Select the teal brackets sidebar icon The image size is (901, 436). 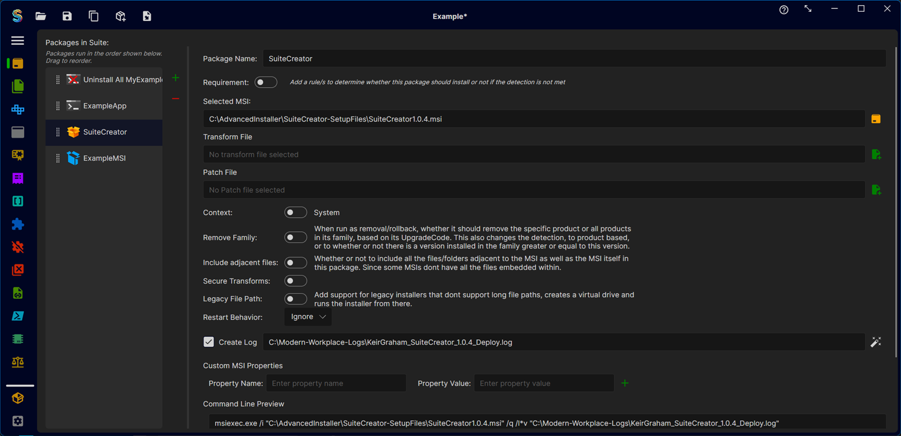coord(17,201)
